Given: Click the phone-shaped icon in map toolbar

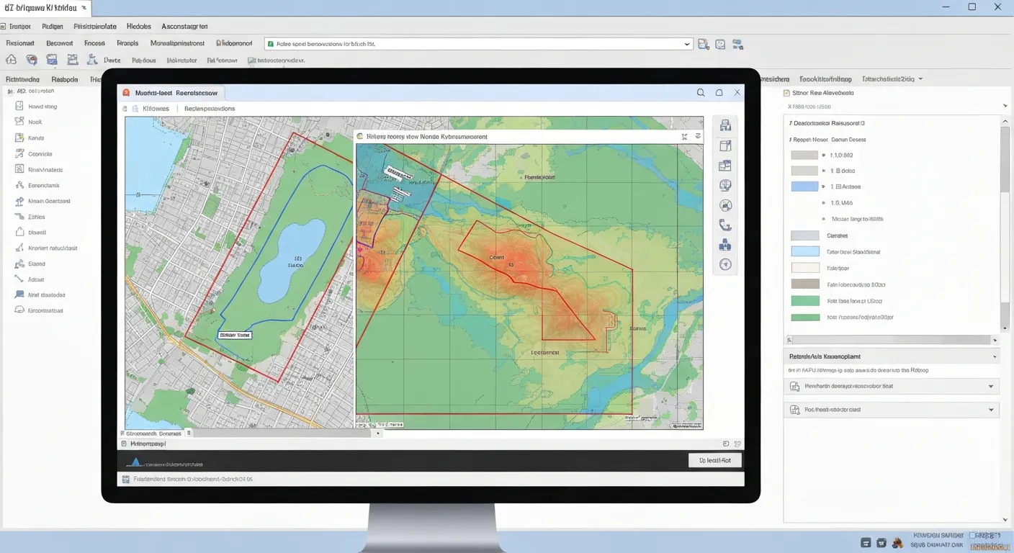Looking at the screenshot, I should (x=725, y=225).
